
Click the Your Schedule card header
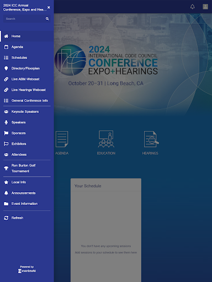(106, 186)
